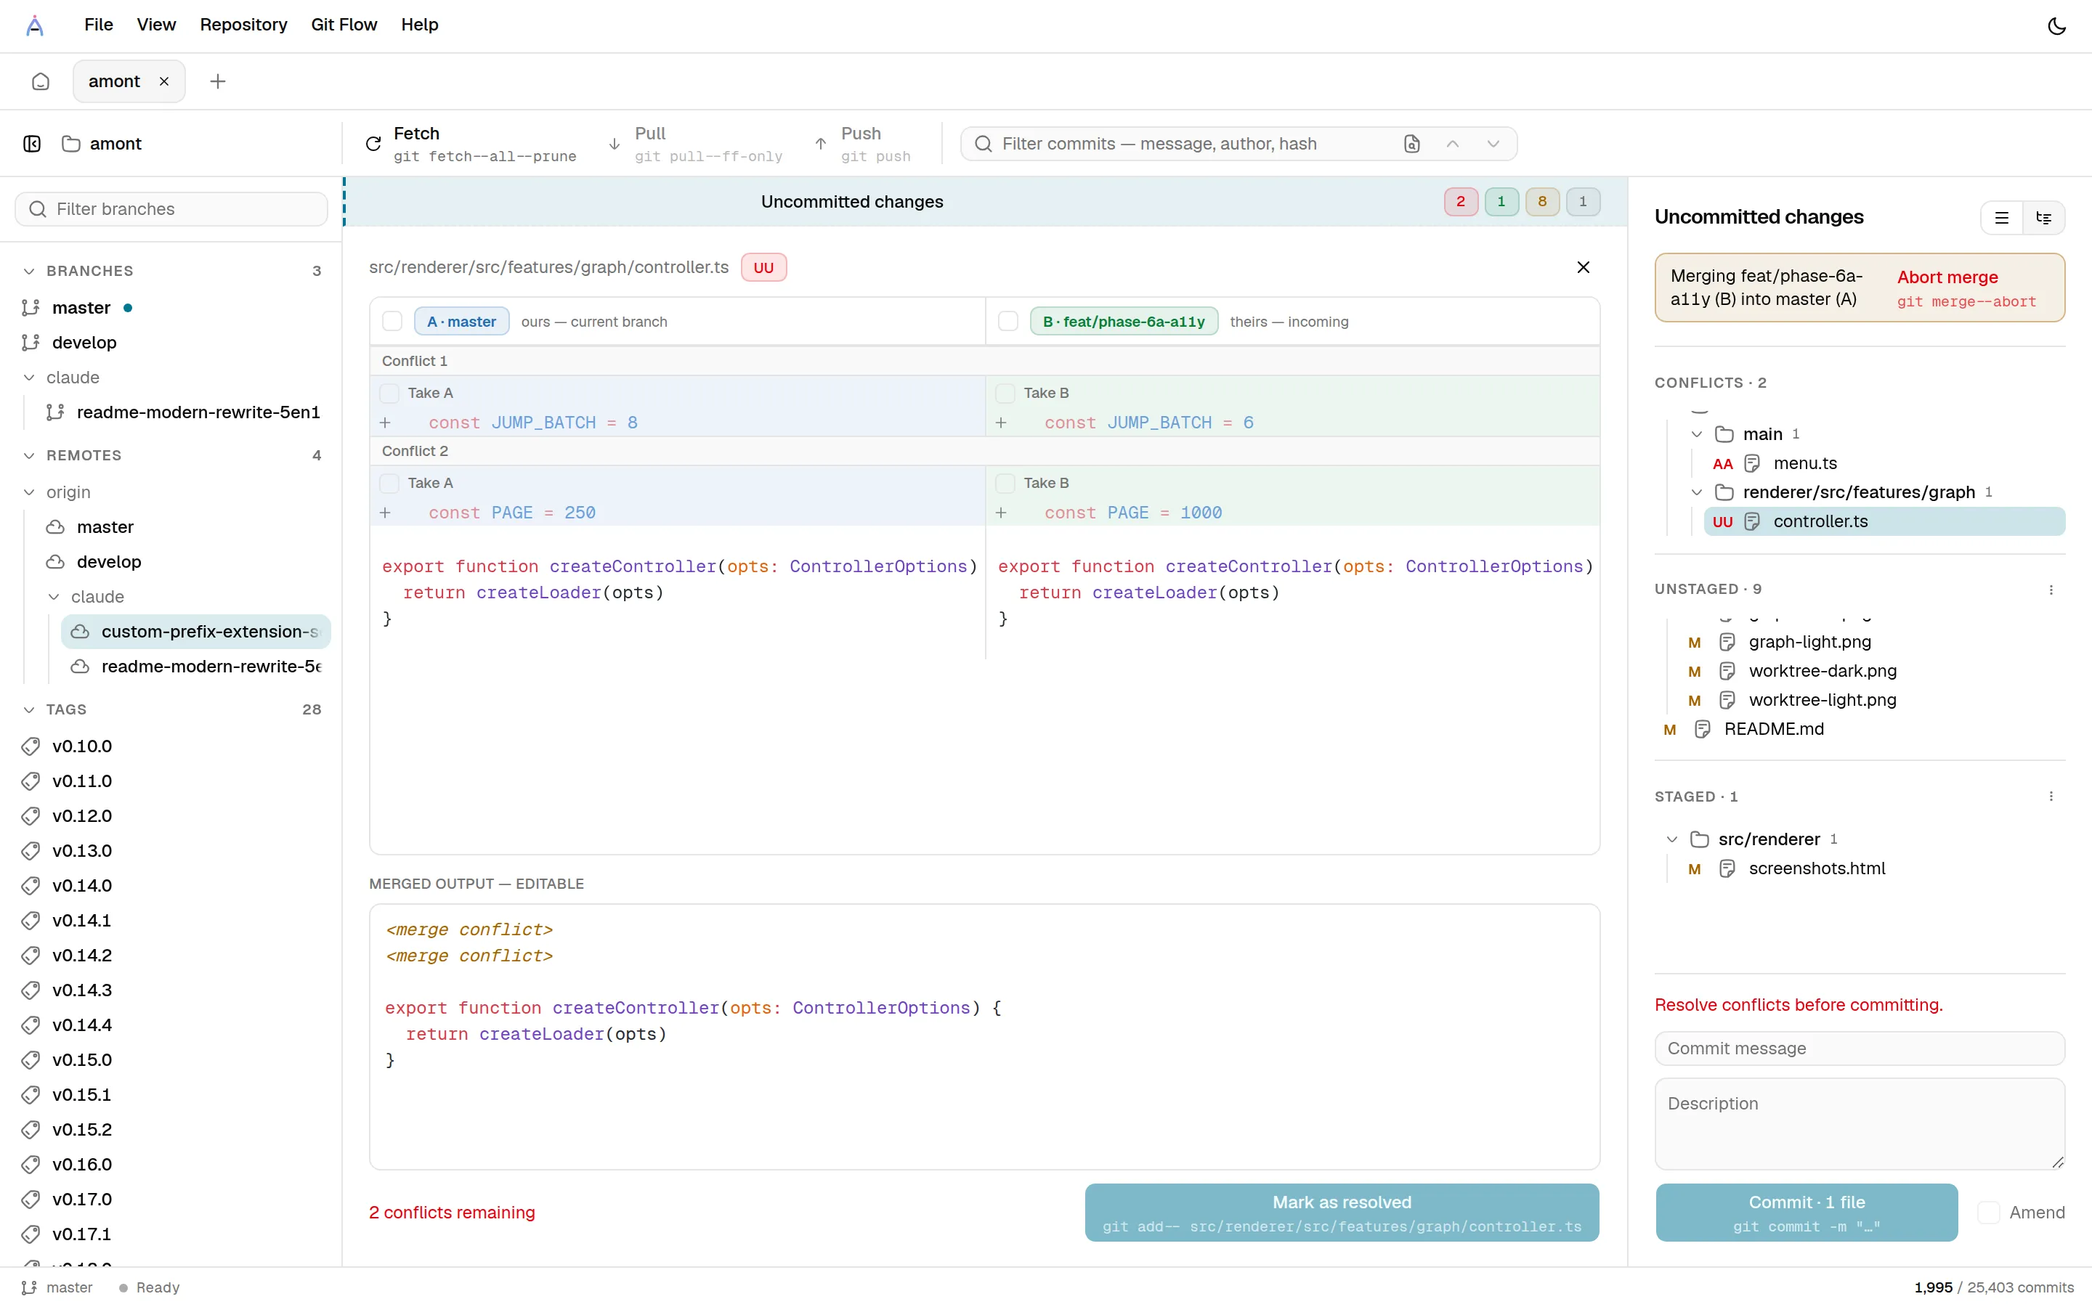Check Take B for Conflict 1
Image resolution: width=2092 pixels, height=1307 pixels.
tap(1005, 394)
